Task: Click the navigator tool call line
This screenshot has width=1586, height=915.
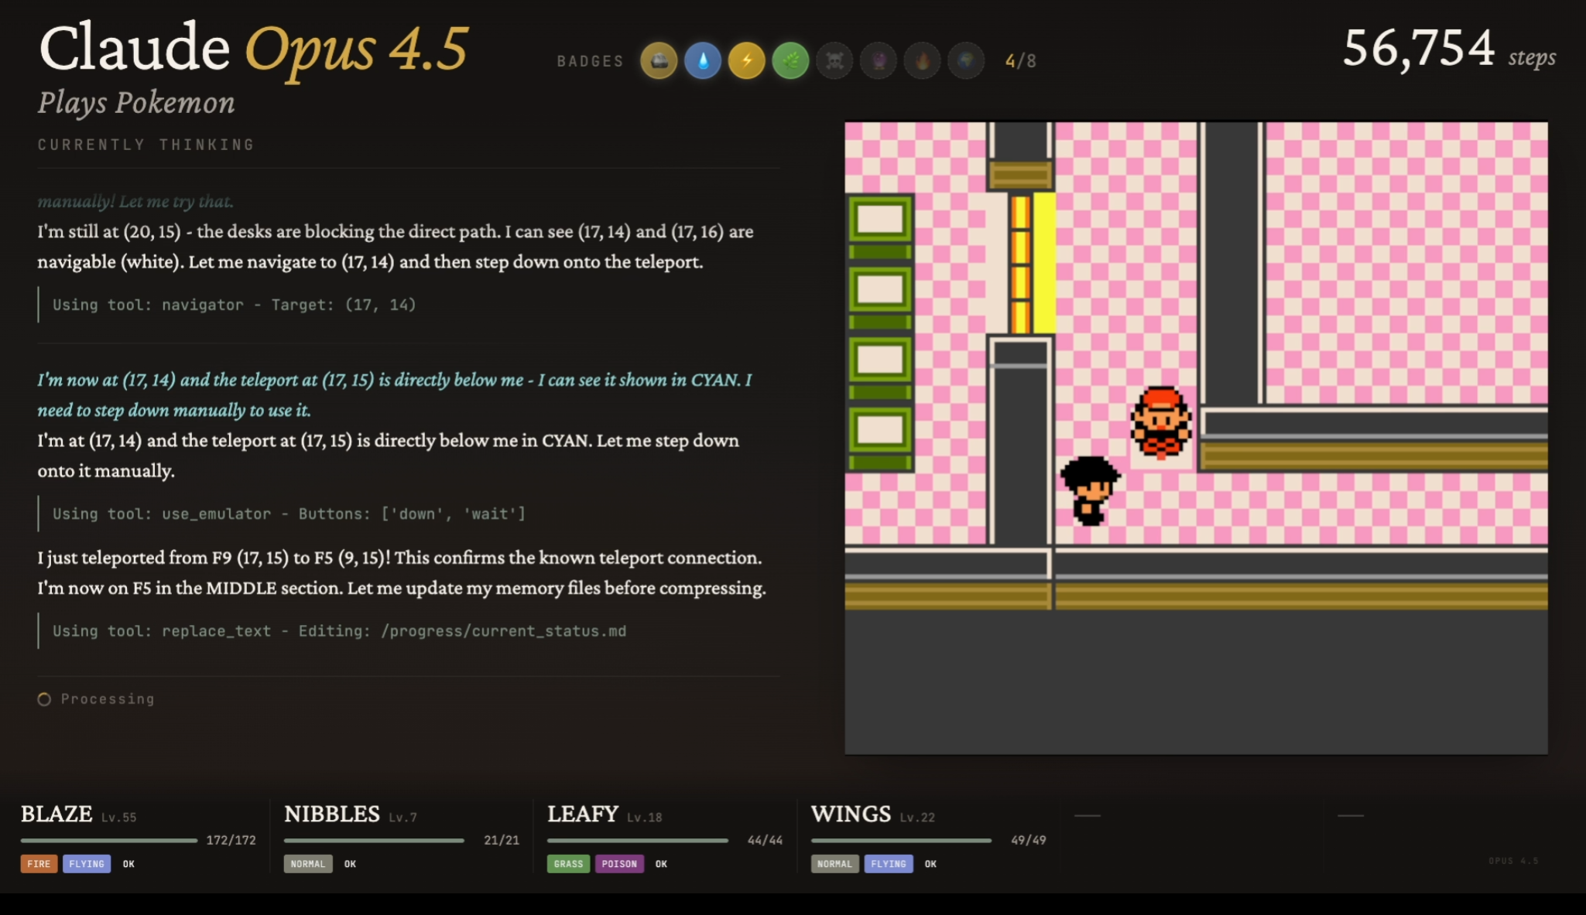Action: point(234,305)
